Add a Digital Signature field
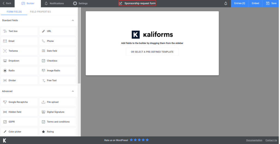The height and width of the screenshot is (144, 280). (x=58, y=112)
